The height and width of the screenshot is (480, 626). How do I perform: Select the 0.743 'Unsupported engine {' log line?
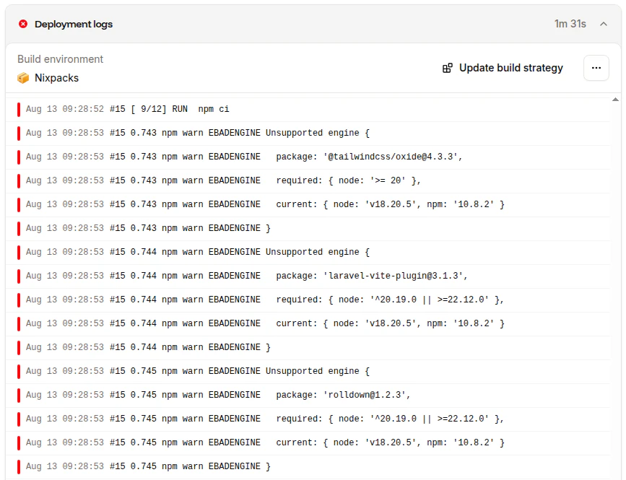(308, 133)
